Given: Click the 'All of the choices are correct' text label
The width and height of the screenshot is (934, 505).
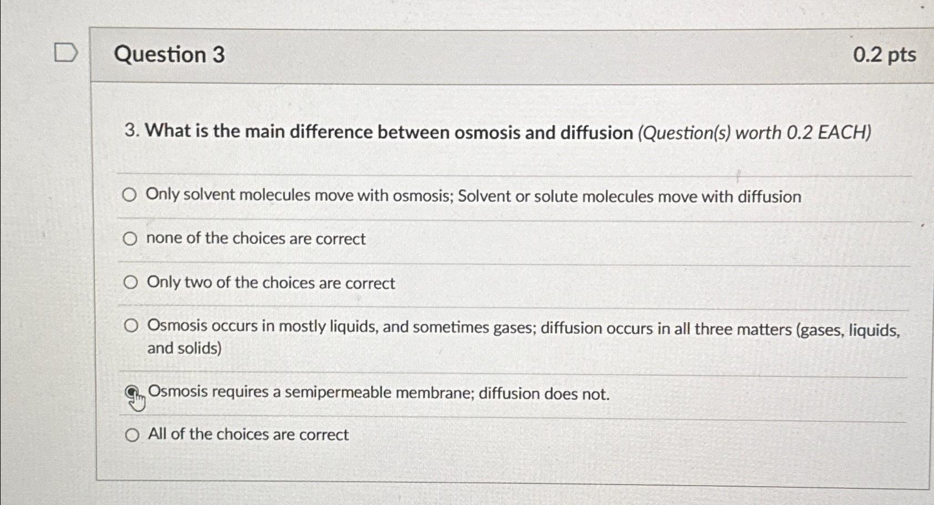Looking at the screenshot, I should (247, 435).
